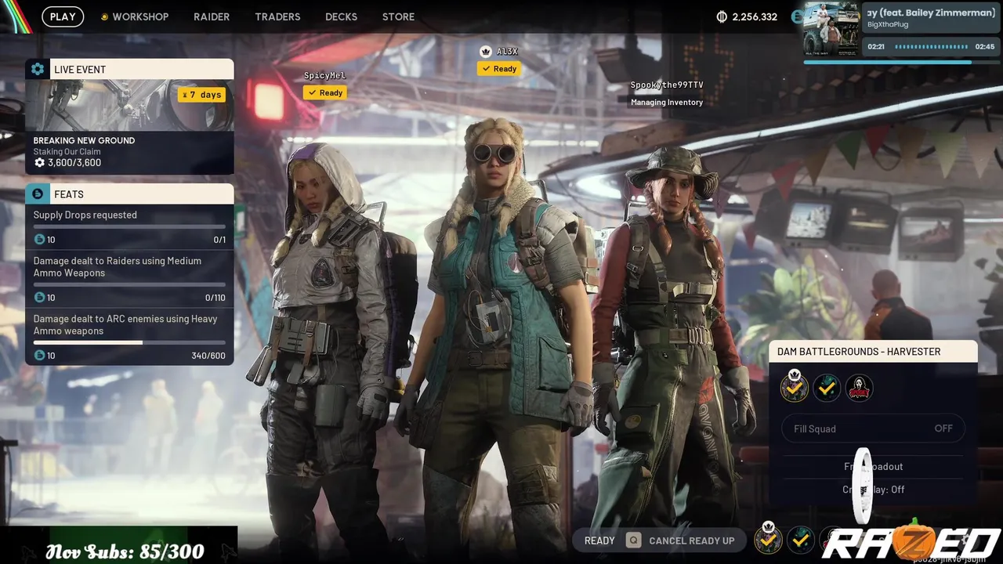Click the BigXthaPlug artist name
Viewport: 1003px width, 564px height.
(888, 25)
